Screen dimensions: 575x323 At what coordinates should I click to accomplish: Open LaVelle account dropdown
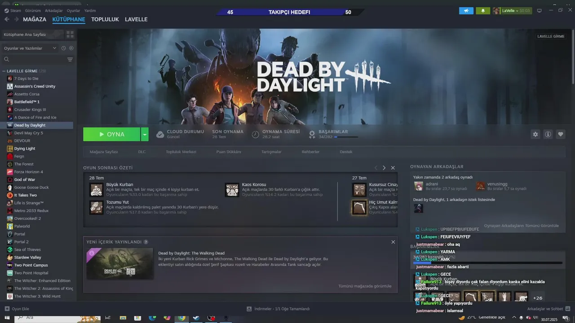(512, 10)
